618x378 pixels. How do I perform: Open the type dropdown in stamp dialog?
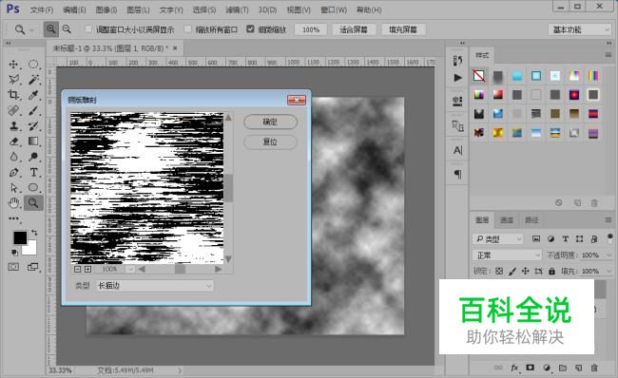155,286
